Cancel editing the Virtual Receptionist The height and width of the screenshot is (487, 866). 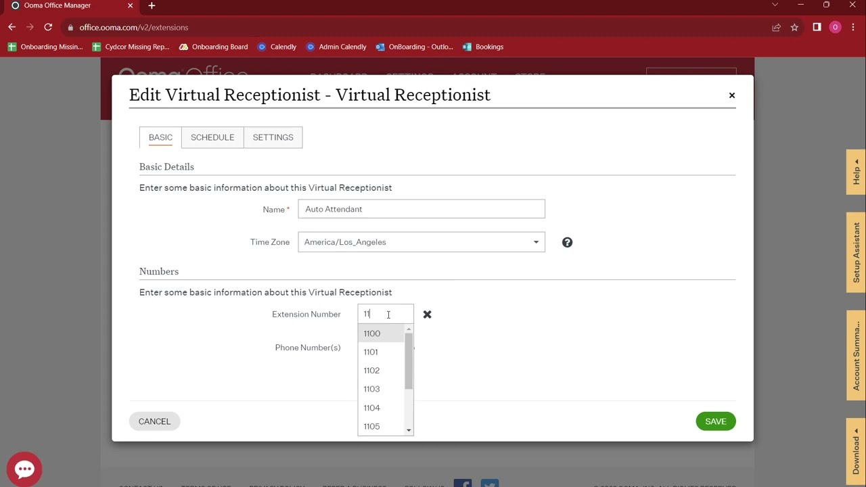tap(154, 421)
